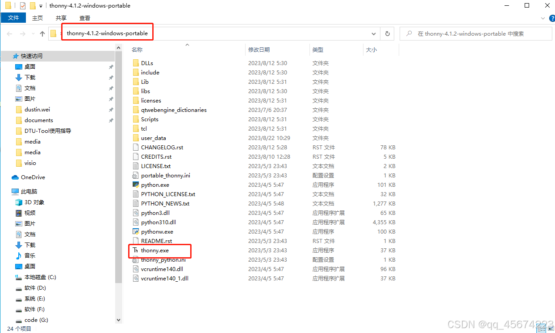The width and height of the screenshot is (555, 333).
Task: Open code (G:) drive
Action: (32, 320)
